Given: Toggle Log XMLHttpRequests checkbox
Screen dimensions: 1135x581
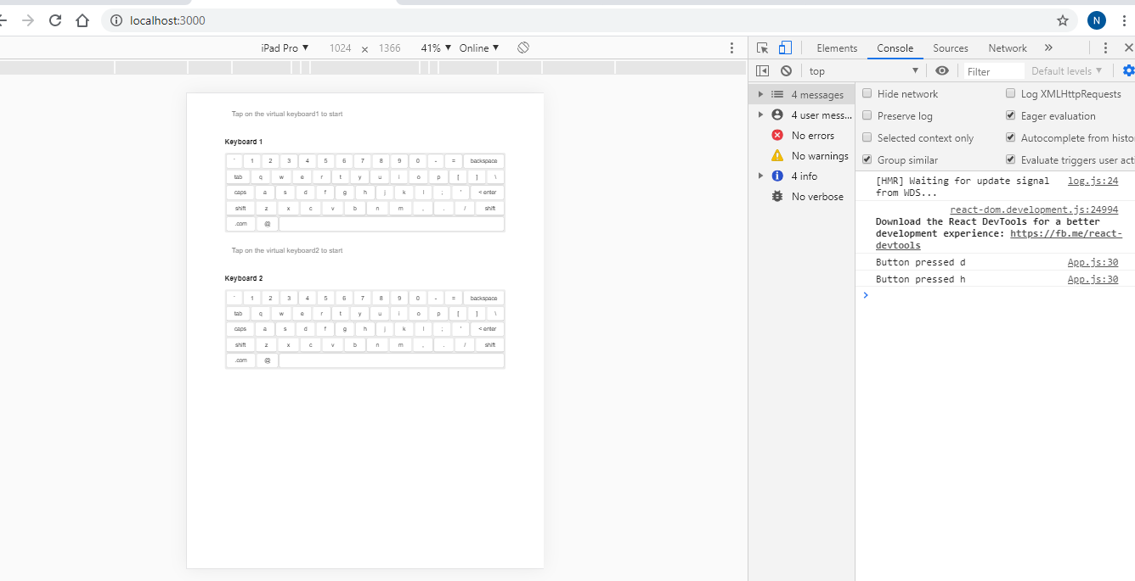Looking at the screenshot, I should (1011, 94).
